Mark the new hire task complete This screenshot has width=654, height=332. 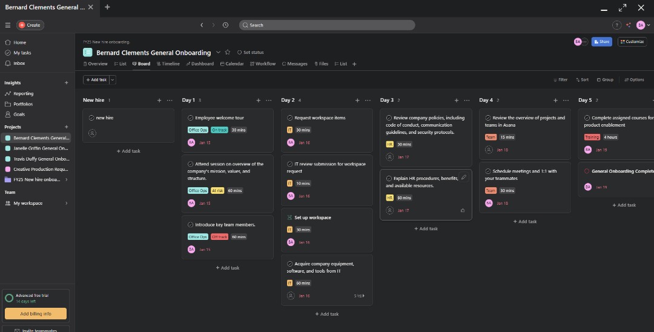tap(91, 118)
